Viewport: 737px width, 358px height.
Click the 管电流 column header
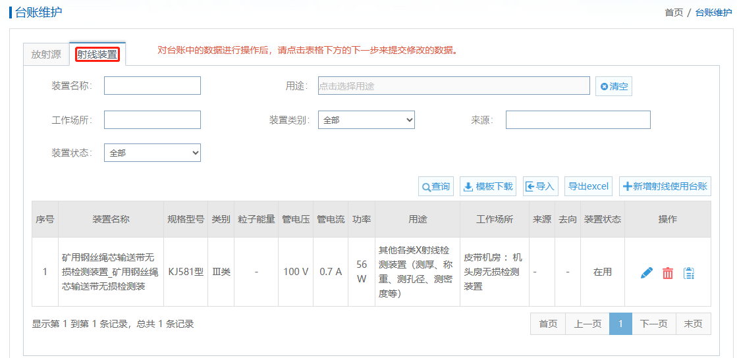pyautogui.click(x=331, y=219)
